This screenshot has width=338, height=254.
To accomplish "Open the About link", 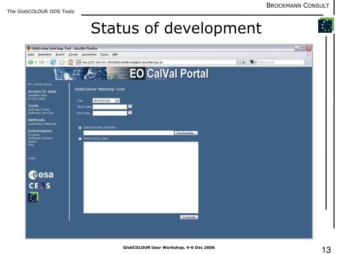I will coord(32,142).
